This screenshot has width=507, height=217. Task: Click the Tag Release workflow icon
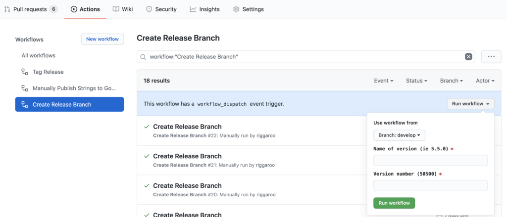pyautogui.click(x=25, y=72)
